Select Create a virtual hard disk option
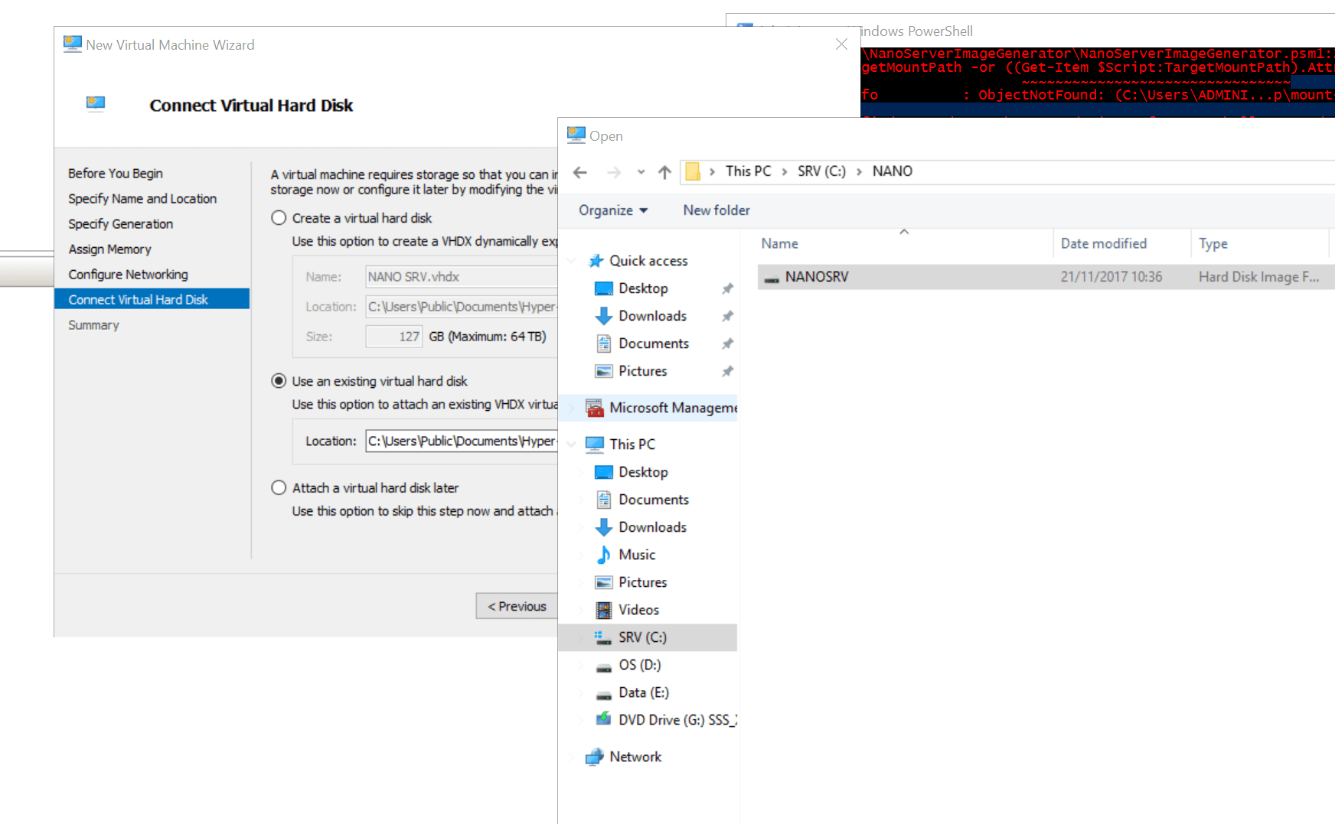The height and width of the screenshot is (824, 1335). [x=279, y=218]
